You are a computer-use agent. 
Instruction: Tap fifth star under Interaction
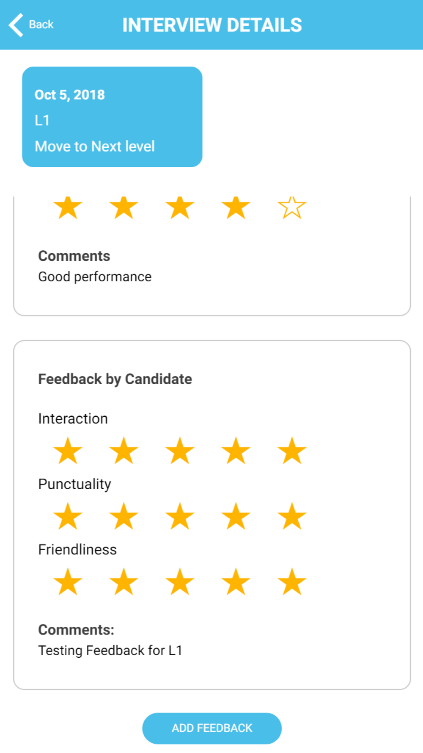click(292, 451)
